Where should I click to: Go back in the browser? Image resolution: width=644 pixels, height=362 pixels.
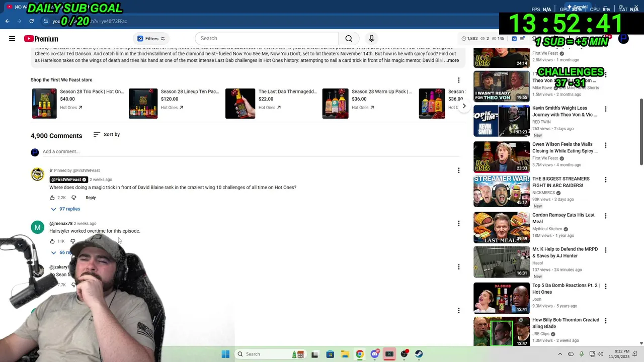(7, 21)
